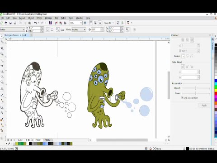Viewport: 217px width, 163px height.
Task: Select round corner type for contour
Action: click(x=187, y=56)
